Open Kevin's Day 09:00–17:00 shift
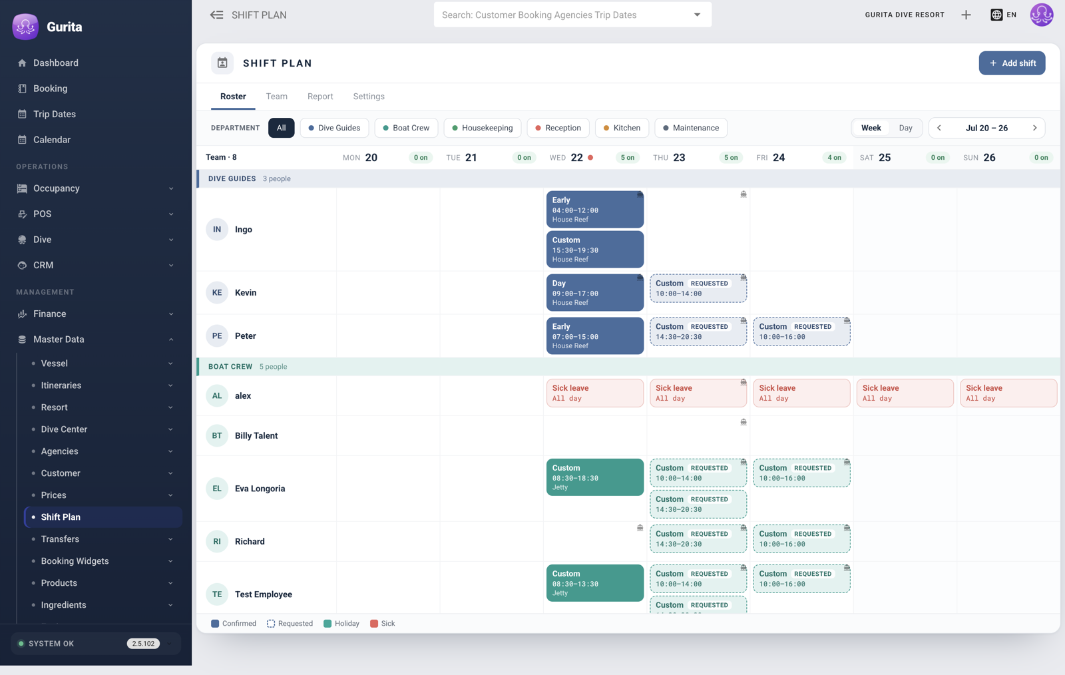 point(595,293)
